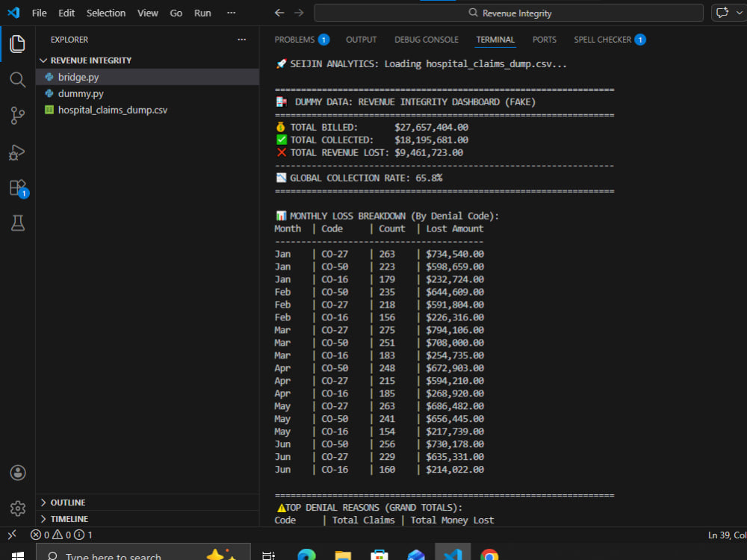Open the View menu
The width and height of the screenshot is (747, 560).
pos(148,13)
